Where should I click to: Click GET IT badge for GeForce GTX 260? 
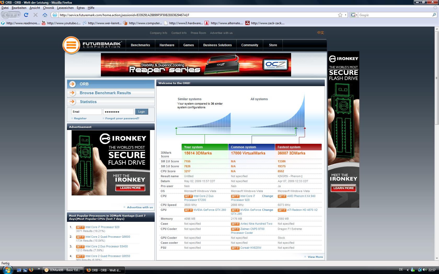(188, 210)
